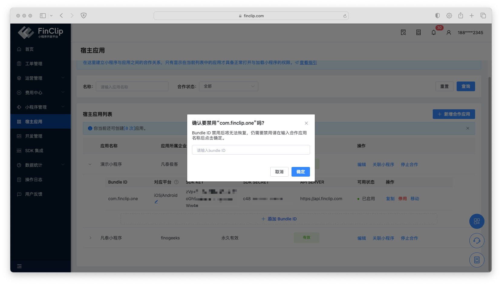Click the notification bell icon
502x285 pixels.
pyautogui.click(x=433, y=33)
